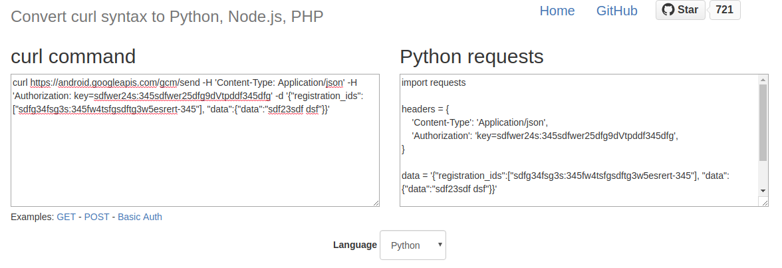Open the GitHub link
The height and width of the screenshot is (268, 782).
pyautogui.click(x=617, y=11)
